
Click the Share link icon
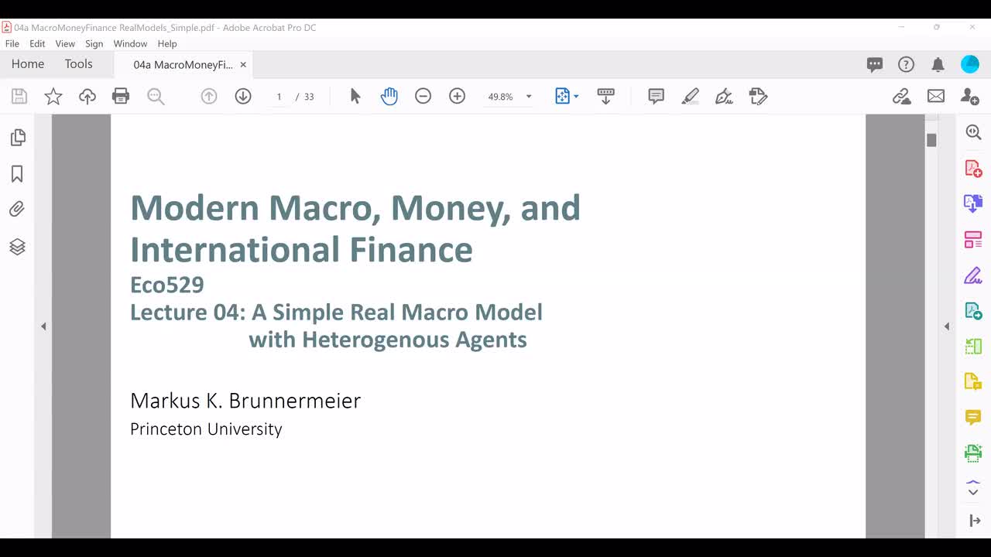tap(901, 97)
